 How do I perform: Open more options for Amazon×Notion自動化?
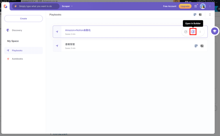(x=200, y=32)
